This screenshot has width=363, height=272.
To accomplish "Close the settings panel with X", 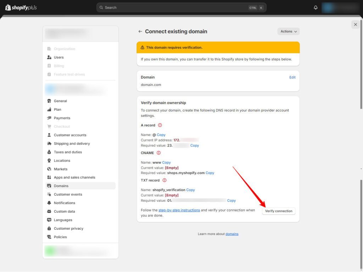I will [x=355, y=25].
